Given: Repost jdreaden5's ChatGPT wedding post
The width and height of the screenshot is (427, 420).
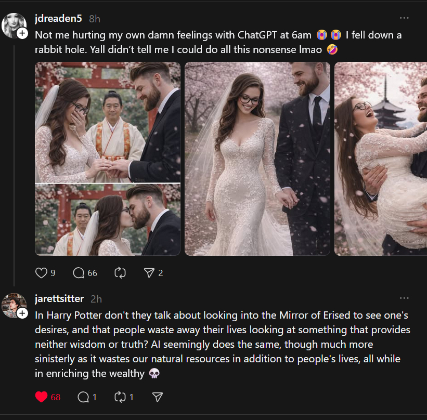Looking at the screenshot, I should click(x=120, y=272).
